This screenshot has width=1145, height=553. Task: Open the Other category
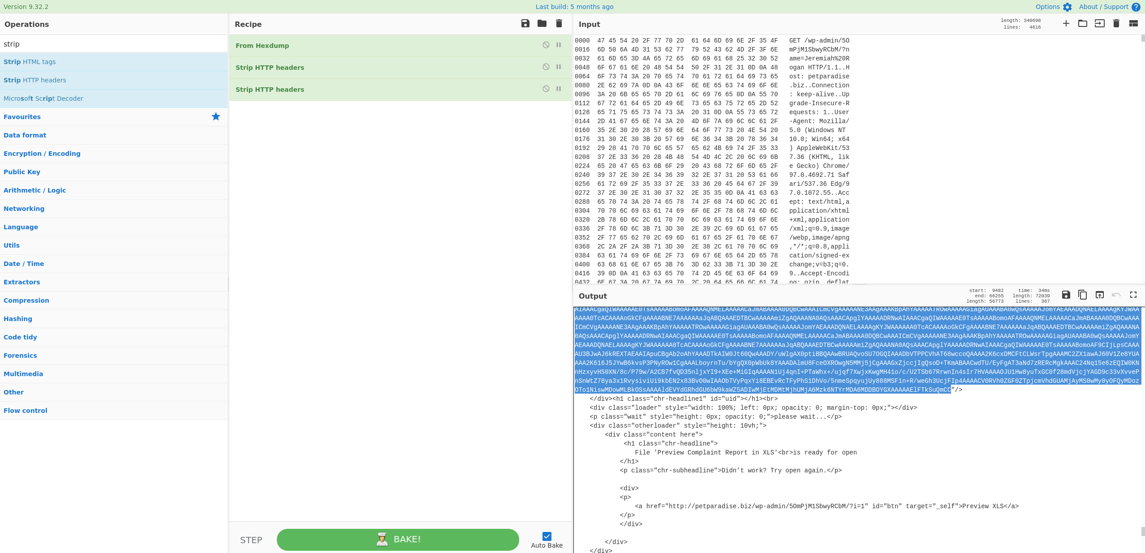click(114, 392)
